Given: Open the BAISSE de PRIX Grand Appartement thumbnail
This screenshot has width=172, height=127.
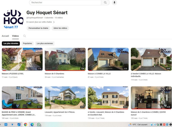Looking at the screenshot, I should pyautogui.click(x=22, y=98).
